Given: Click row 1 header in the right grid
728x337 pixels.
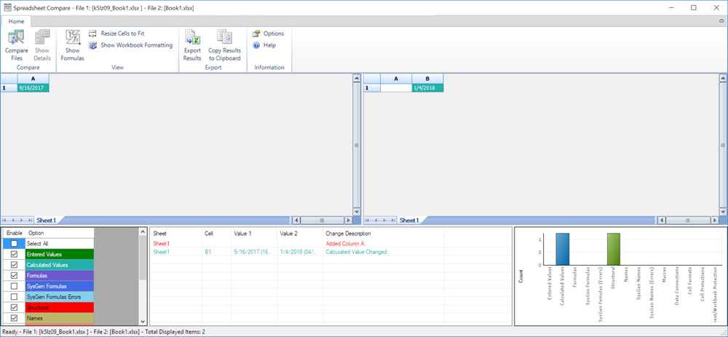Looking at the screenshot, I should point(372,87).
